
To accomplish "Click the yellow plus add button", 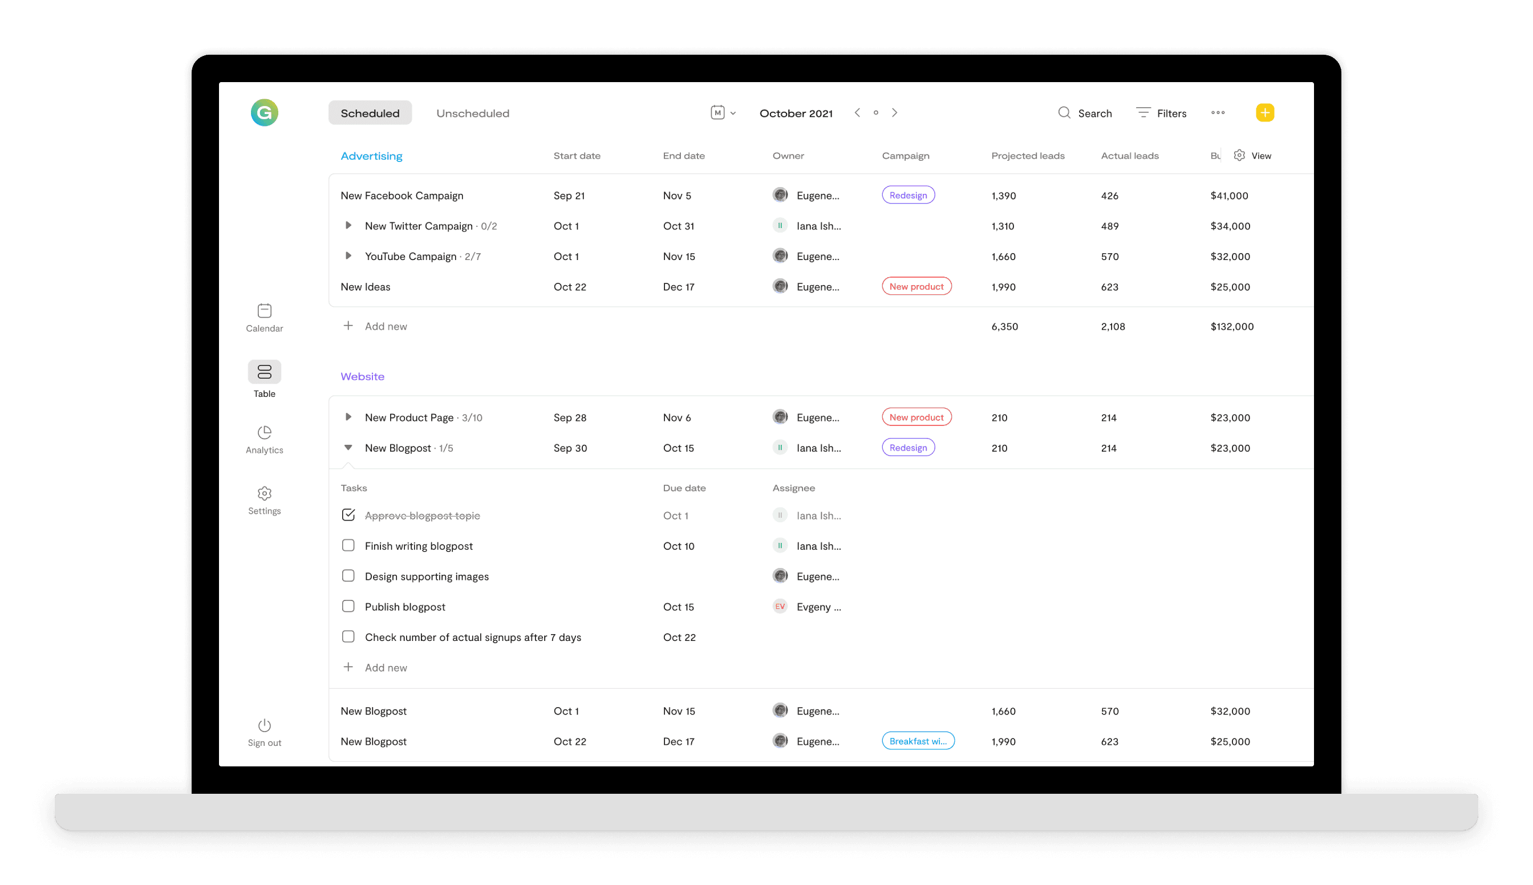I will pyautogui.click(x=1264, y=112).
